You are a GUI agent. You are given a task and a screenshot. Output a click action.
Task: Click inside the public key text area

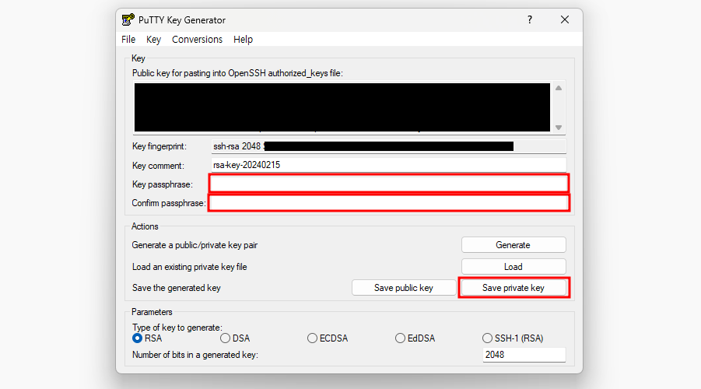[x=342, y=107]
